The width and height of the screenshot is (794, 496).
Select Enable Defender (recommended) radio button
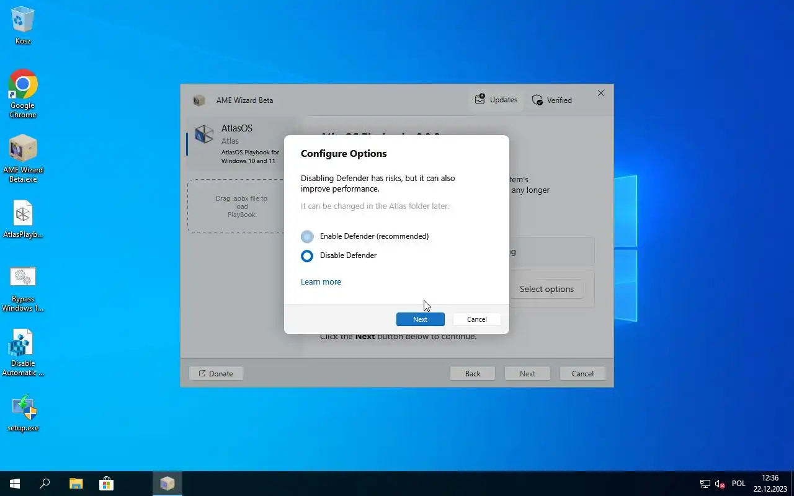pyautogui.click(x=307, y=236)
